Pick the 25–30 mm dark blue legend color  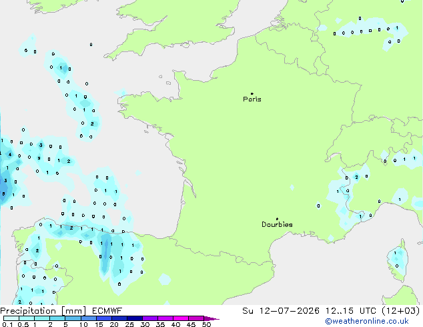click(x=135, y=318)
